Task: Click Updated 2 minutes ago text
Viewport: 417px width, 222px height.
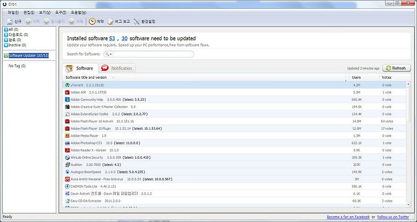Action: (x=363, y=68)
